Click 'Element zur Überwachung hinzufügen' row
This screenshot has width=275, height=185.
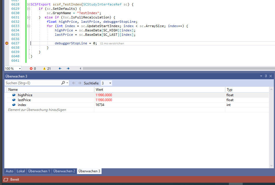pos(37,110)
